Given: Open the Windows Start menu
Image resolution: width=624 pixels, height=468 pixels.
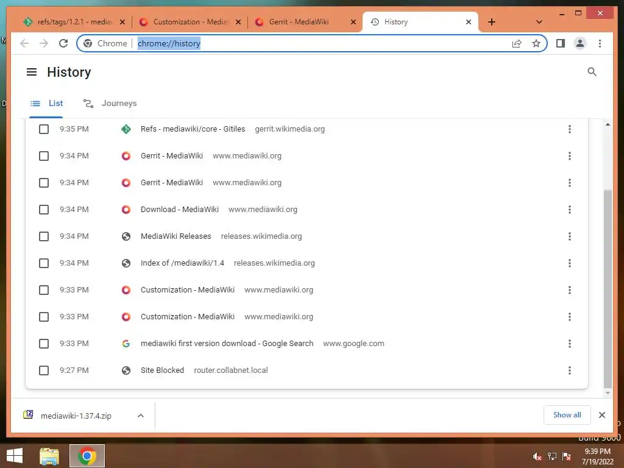Looking at the screenshot, I should point(15,456).
